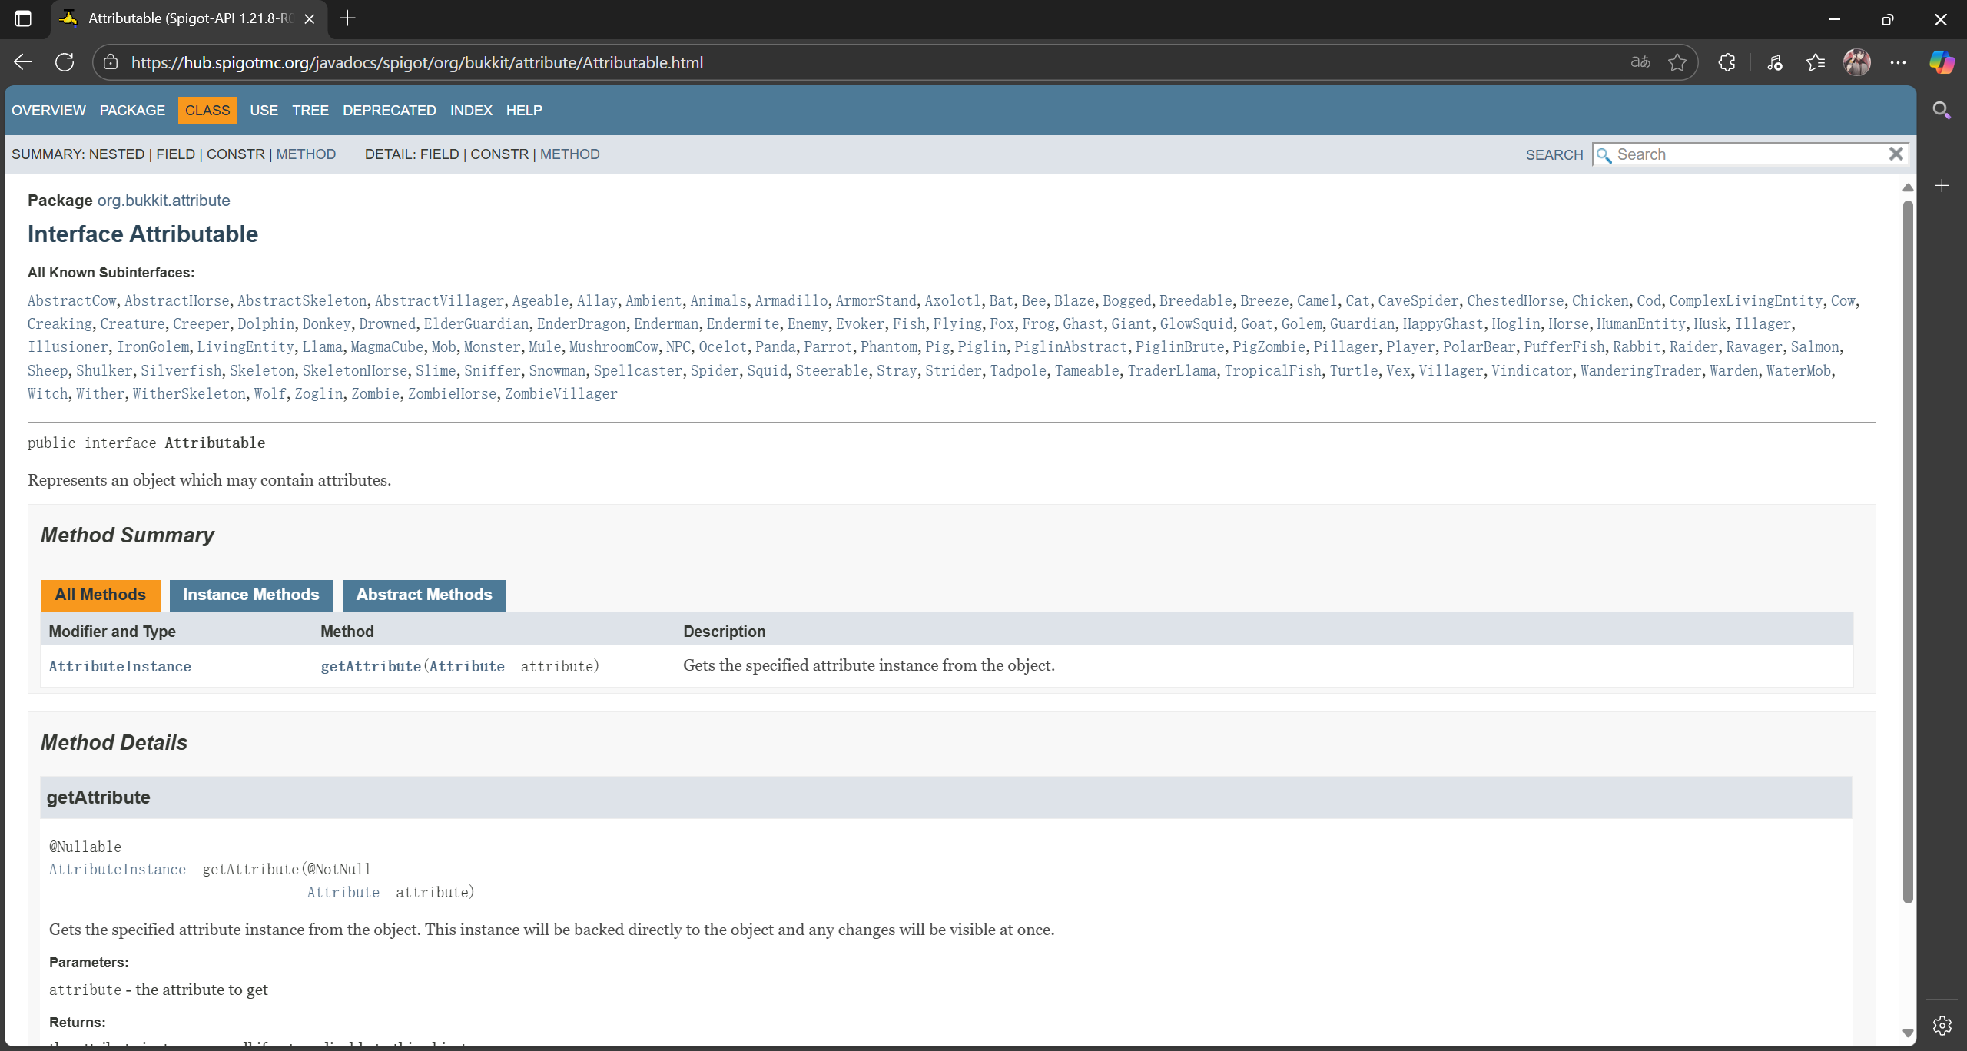
Task: Click in the Javadoc Search field
Action: pyautogui.click(x=1744, y=154)
